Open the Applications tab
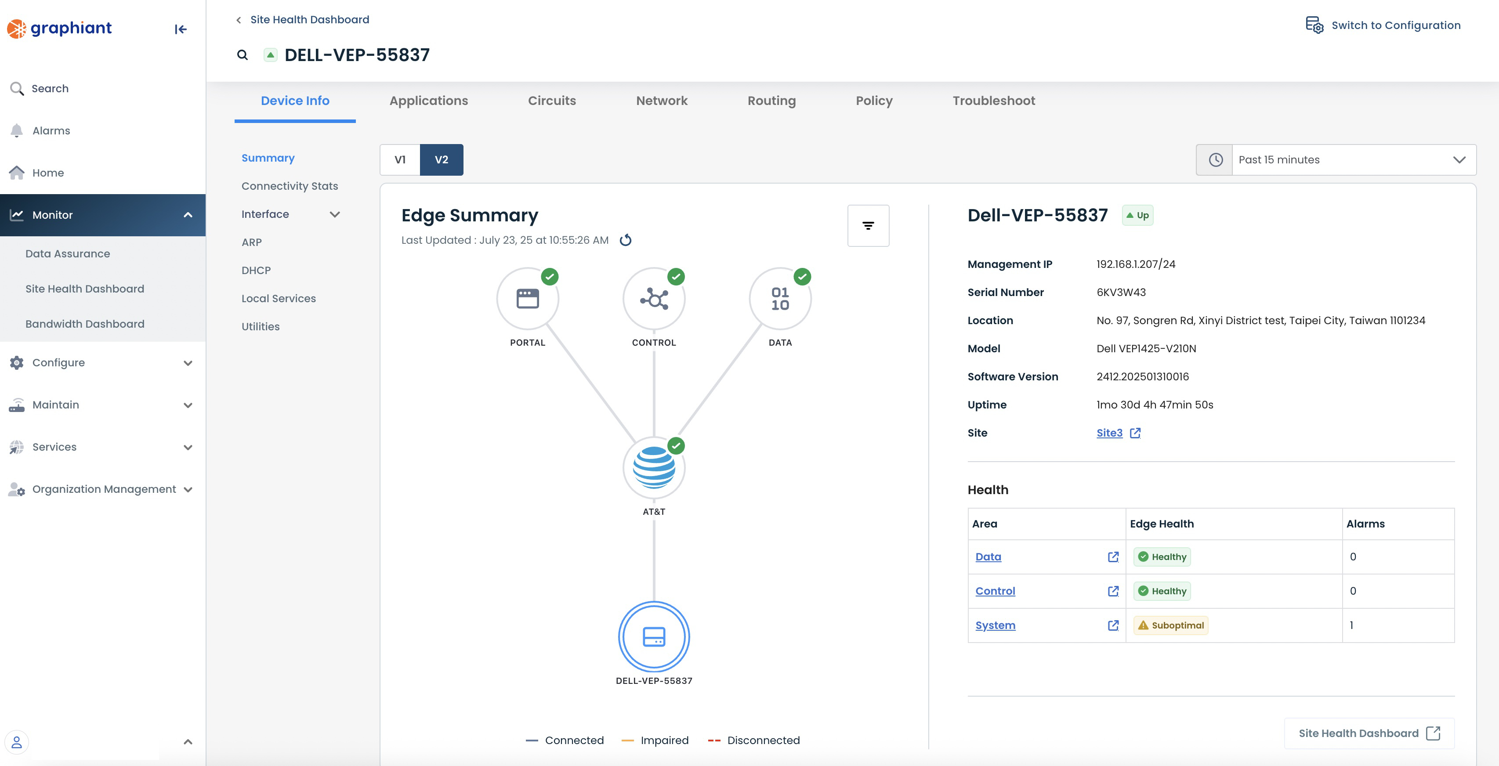 click(428, 101)
